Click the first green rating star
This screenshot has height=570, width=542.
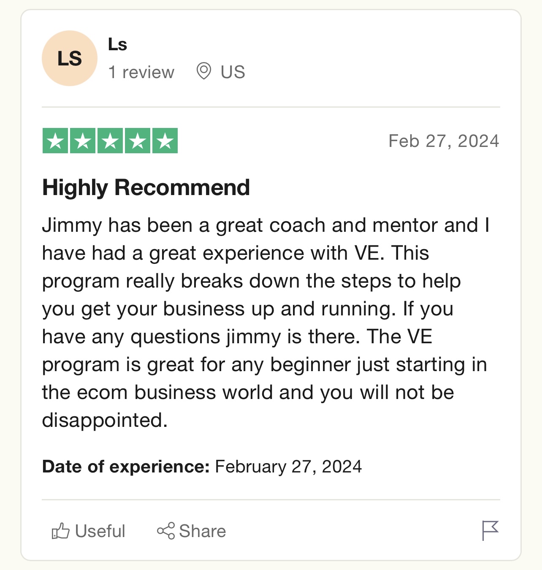55,141
